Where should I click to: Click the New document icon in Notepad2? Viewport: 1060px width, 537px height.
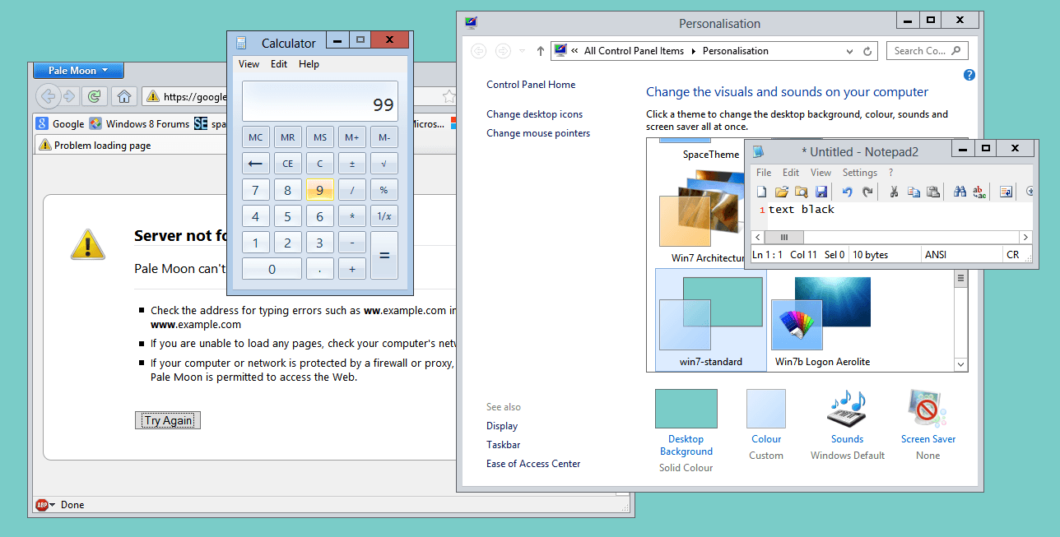pyautogui.click(x=762, y=192)
